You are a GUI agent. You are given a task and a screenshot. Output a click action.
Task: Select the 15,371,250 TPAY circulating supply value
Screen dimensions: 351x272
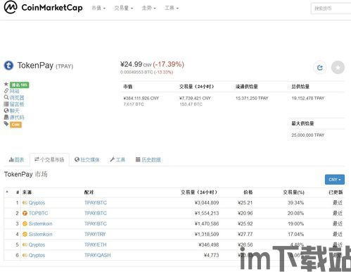[x=252, y=98]
